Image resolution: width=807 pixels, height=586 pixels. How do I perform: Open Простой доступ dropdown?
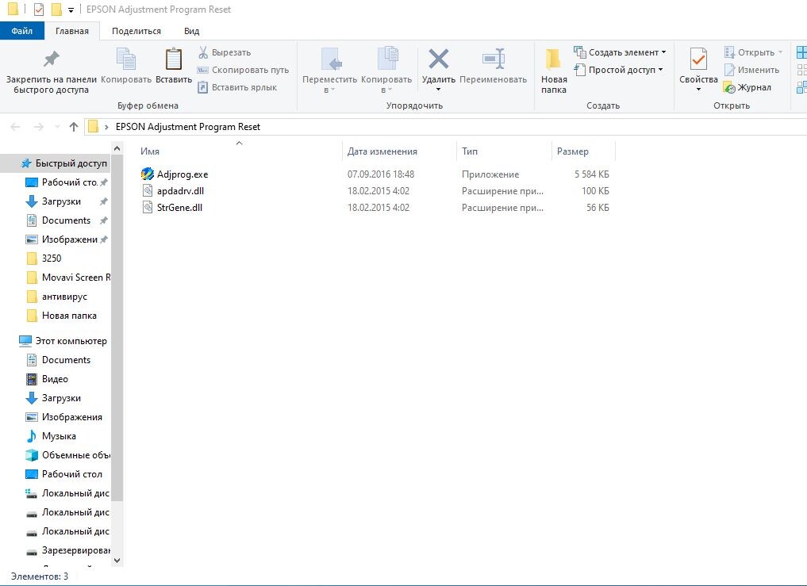tap(618, 70)
